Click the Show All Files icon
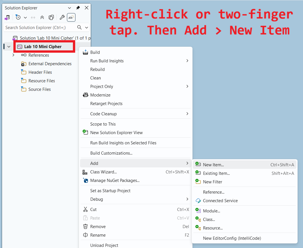The height and width of the screenshot is (248, 303). (x=51, y=17)
